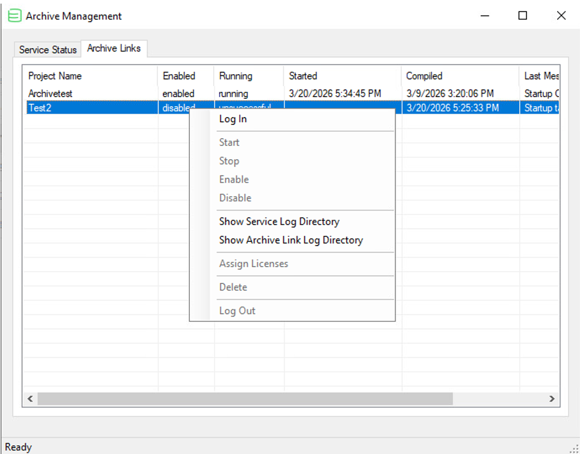Select the Archivetest project row
Viewport: 580px width, 454px height.
tap(292, 93)
